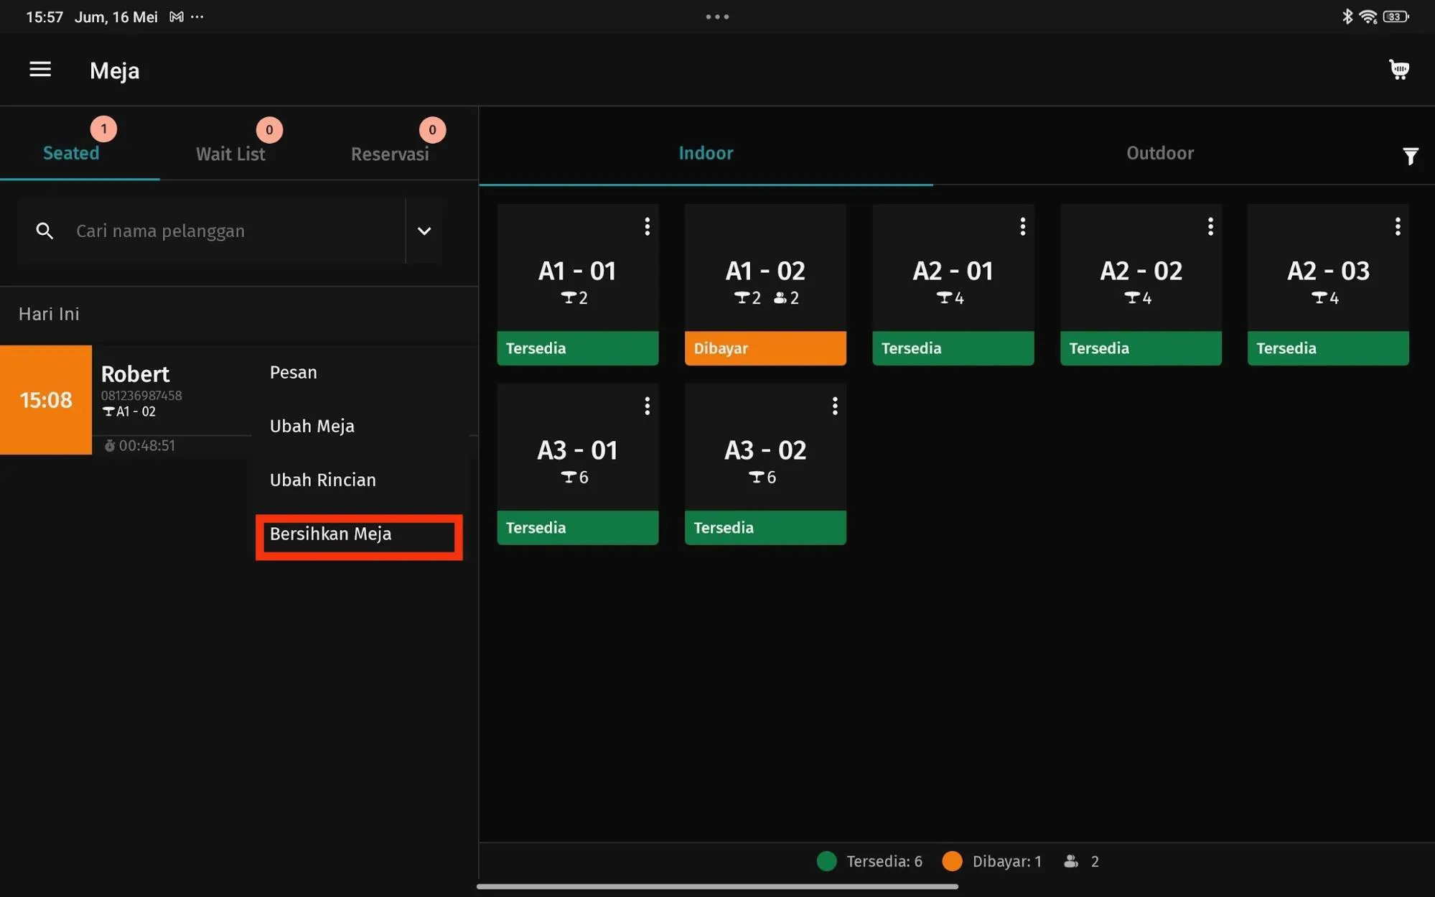1435x897 pixels.
Task: Tap the Tersedia: 6 footer label
Action: point(884,861)
